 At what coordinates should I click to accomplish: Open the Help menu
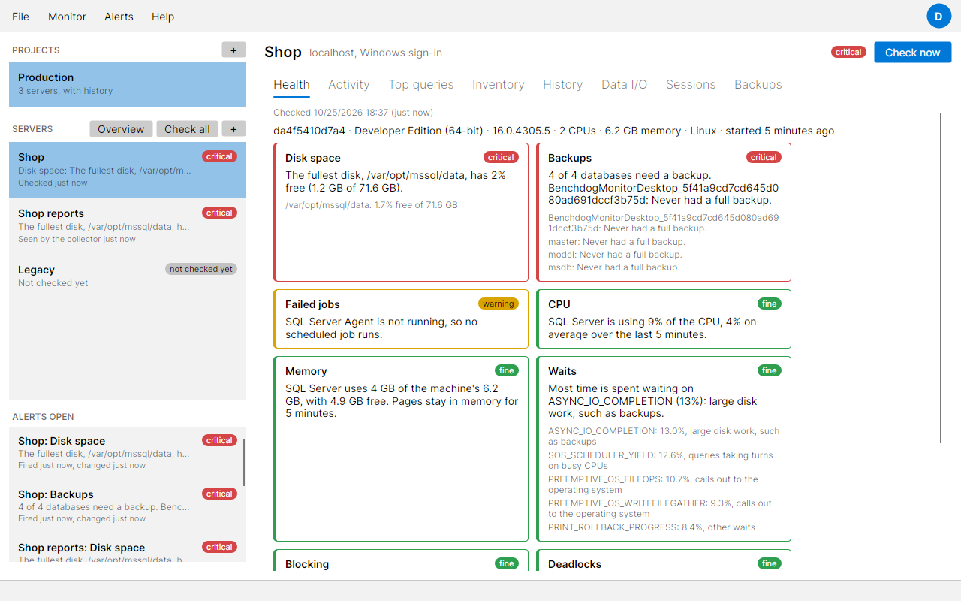pyautogui.click(x=163, y=17)
